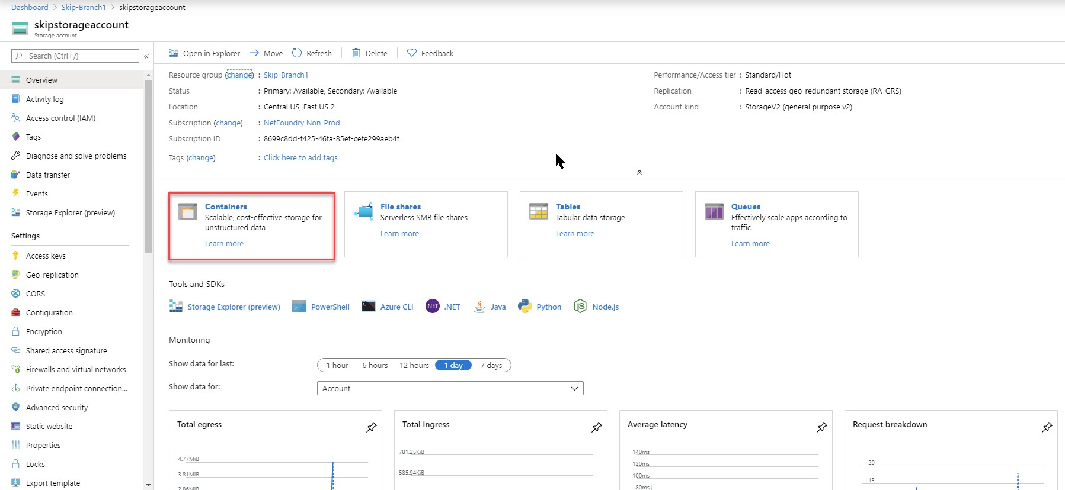Click change link next to Subscription
This screenshot has width=1065, height=490.
228,122
